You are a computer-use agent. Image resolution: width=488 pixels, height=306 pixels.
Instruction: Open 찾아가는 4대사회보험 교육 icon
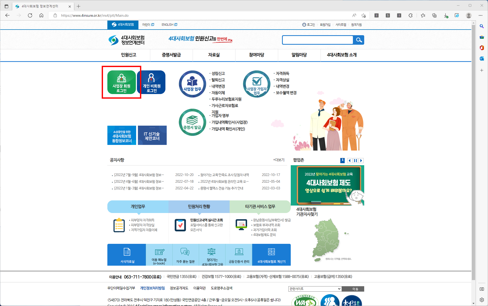(212, 255)
